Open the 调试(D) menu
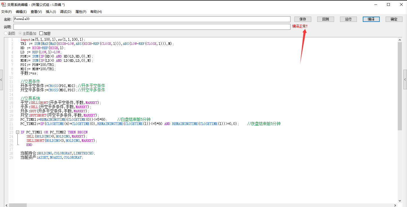The height and width of the screenshot is (207, 407). pos(66,12)
